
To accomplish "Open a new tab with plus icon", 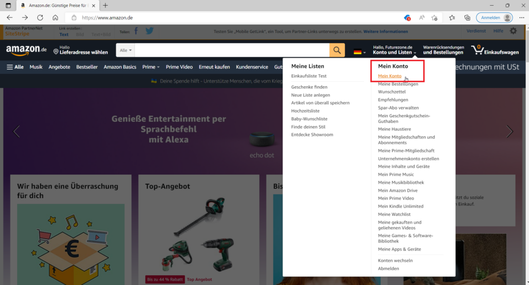I will point(105,5).
